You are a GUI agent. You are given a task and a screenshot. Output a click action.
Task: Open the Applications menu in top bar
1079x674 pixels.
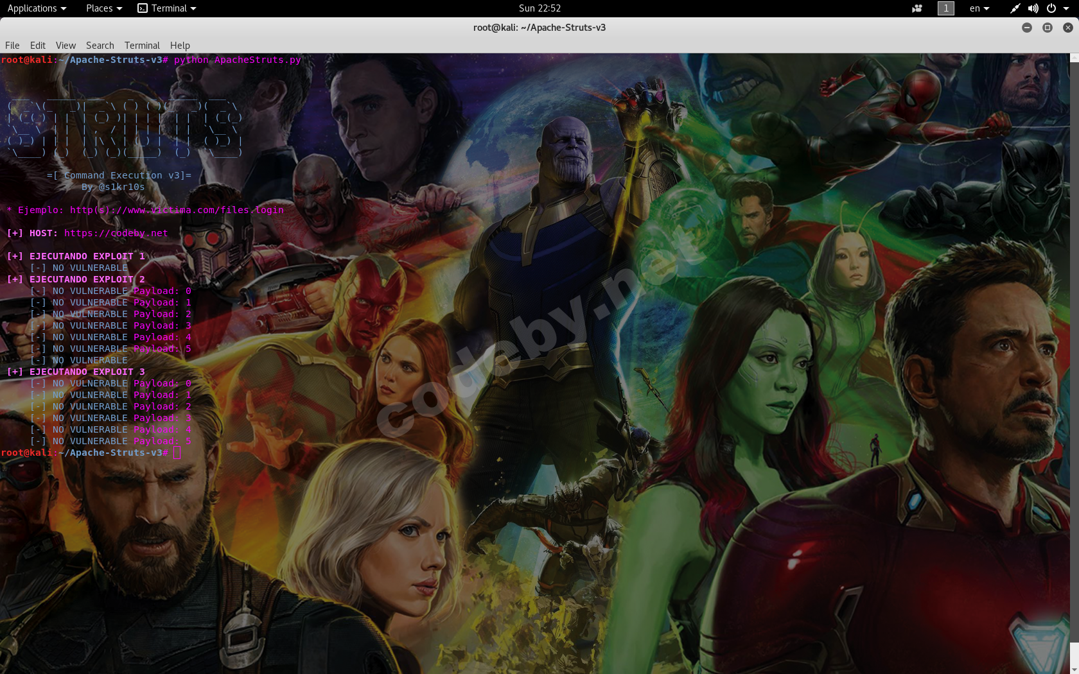(37, 8)
